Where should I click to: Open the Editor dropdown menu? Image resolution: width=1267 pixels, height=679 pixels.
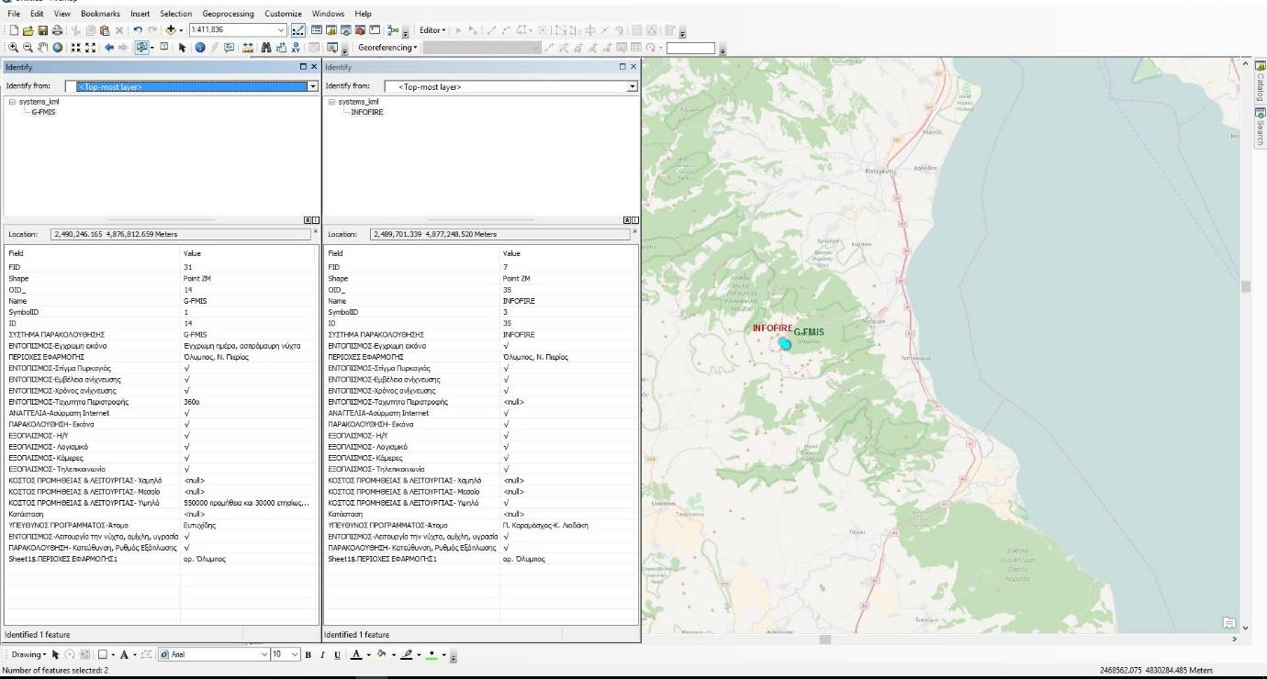[432, 30]
